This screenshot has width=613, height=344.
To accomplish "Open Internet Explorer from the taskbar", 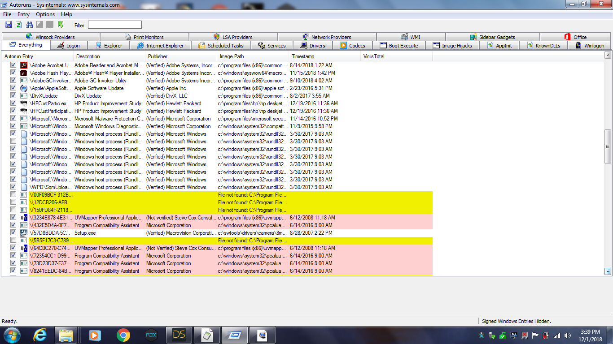I will pyautogui.click(x=40, y=335).
